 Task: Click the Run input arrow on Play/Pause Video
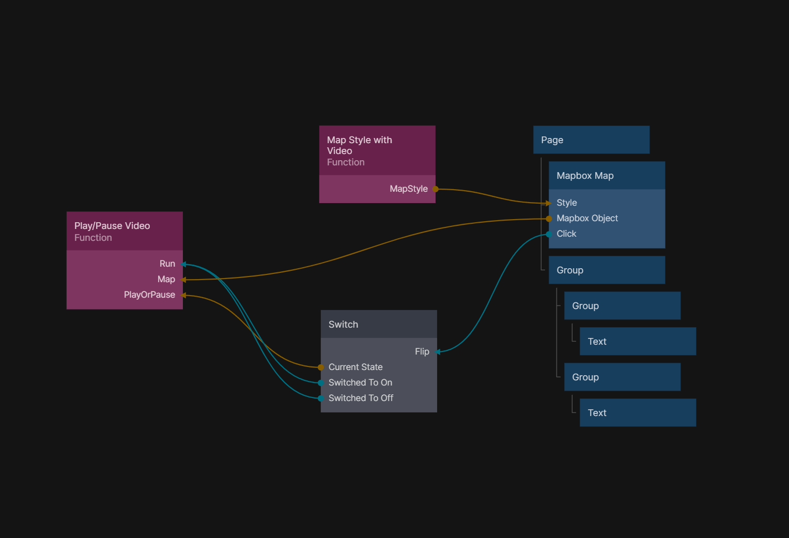pos(183,264)
